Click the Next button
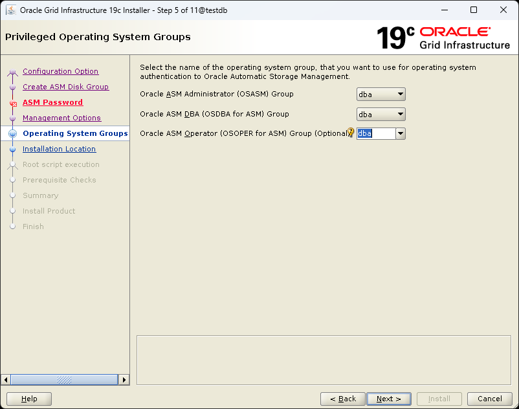This screenshot has height=409, width=519. point(389,399)
